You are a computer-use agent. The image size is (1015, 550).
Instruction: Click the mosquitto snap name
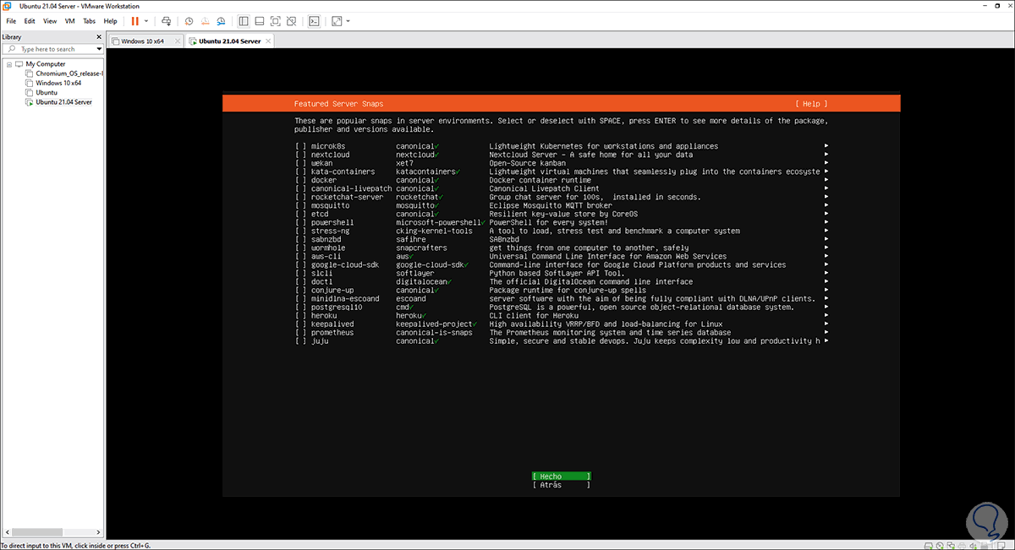[x=330, y=205]
